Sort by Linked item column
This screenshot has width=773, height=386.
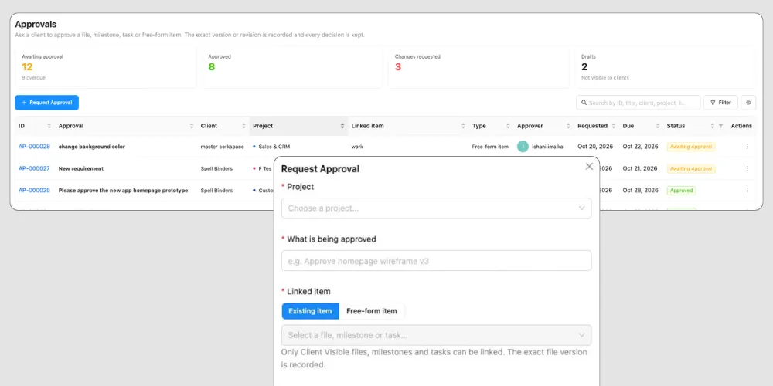pyautogui.click(x=463, y=126)
